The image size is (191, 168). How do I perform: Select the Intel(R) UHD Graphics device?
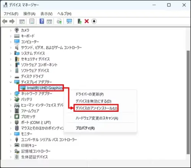pos(41,88)
